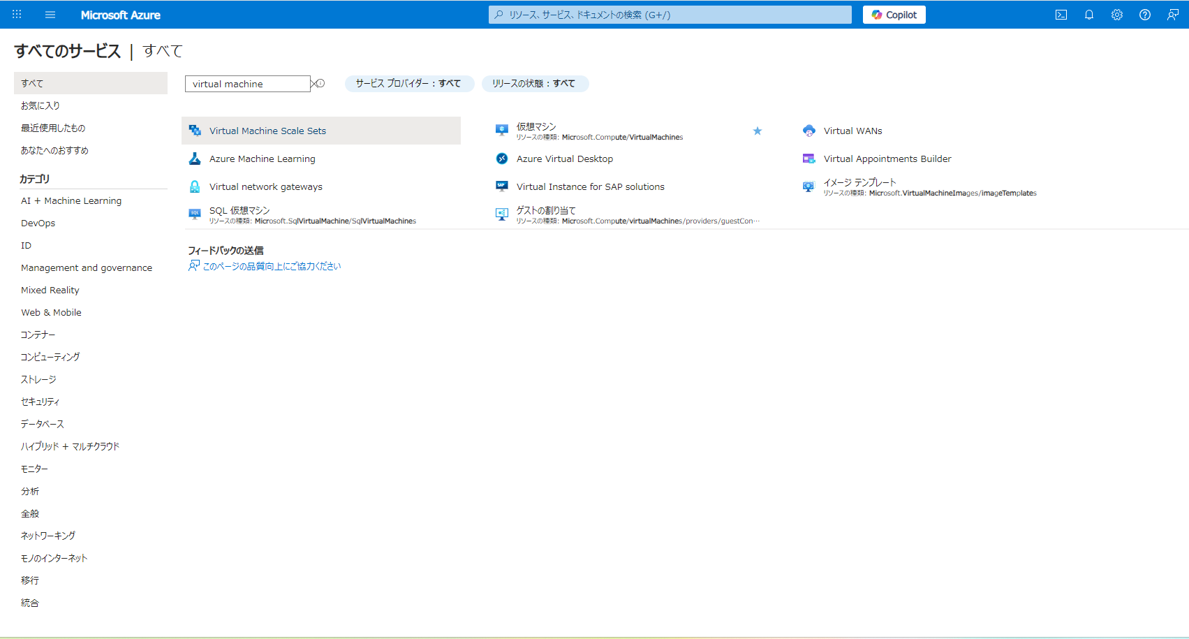Click the Azure Virtual Desktop icon

502,159
